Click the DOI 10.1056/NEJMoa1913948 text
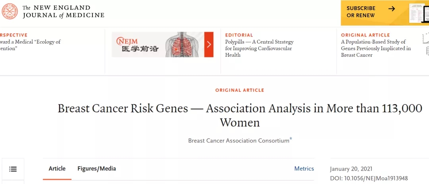The image size is (429, 184). point(369,178)
